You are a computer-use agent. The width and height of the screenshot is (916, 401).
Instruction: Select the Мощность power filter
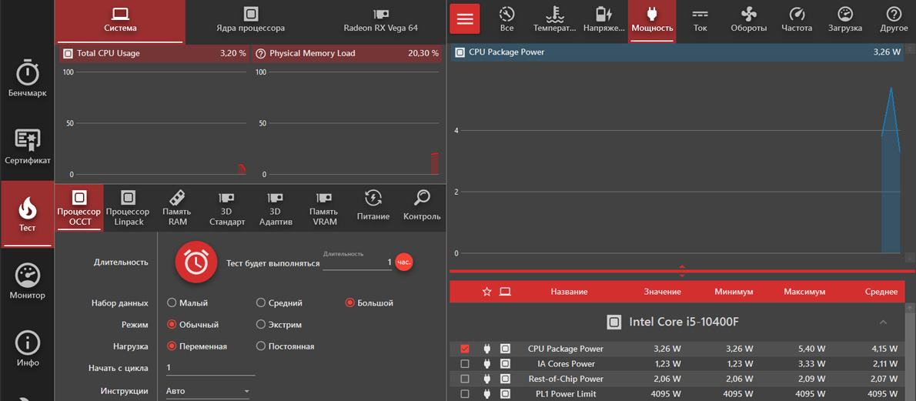pos(652,21)
